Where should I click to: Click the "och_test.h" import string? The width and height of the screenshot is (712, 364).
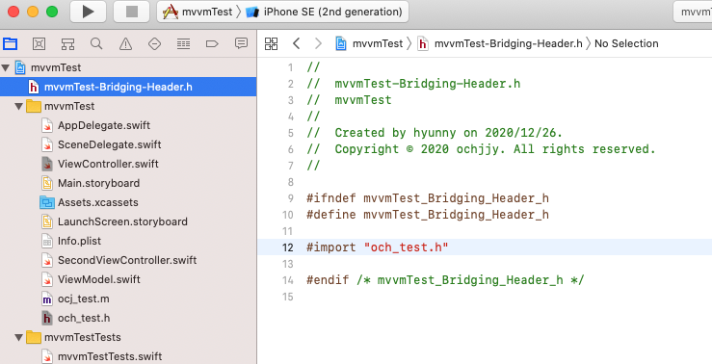pyautogui.click(x=406, y=247)
